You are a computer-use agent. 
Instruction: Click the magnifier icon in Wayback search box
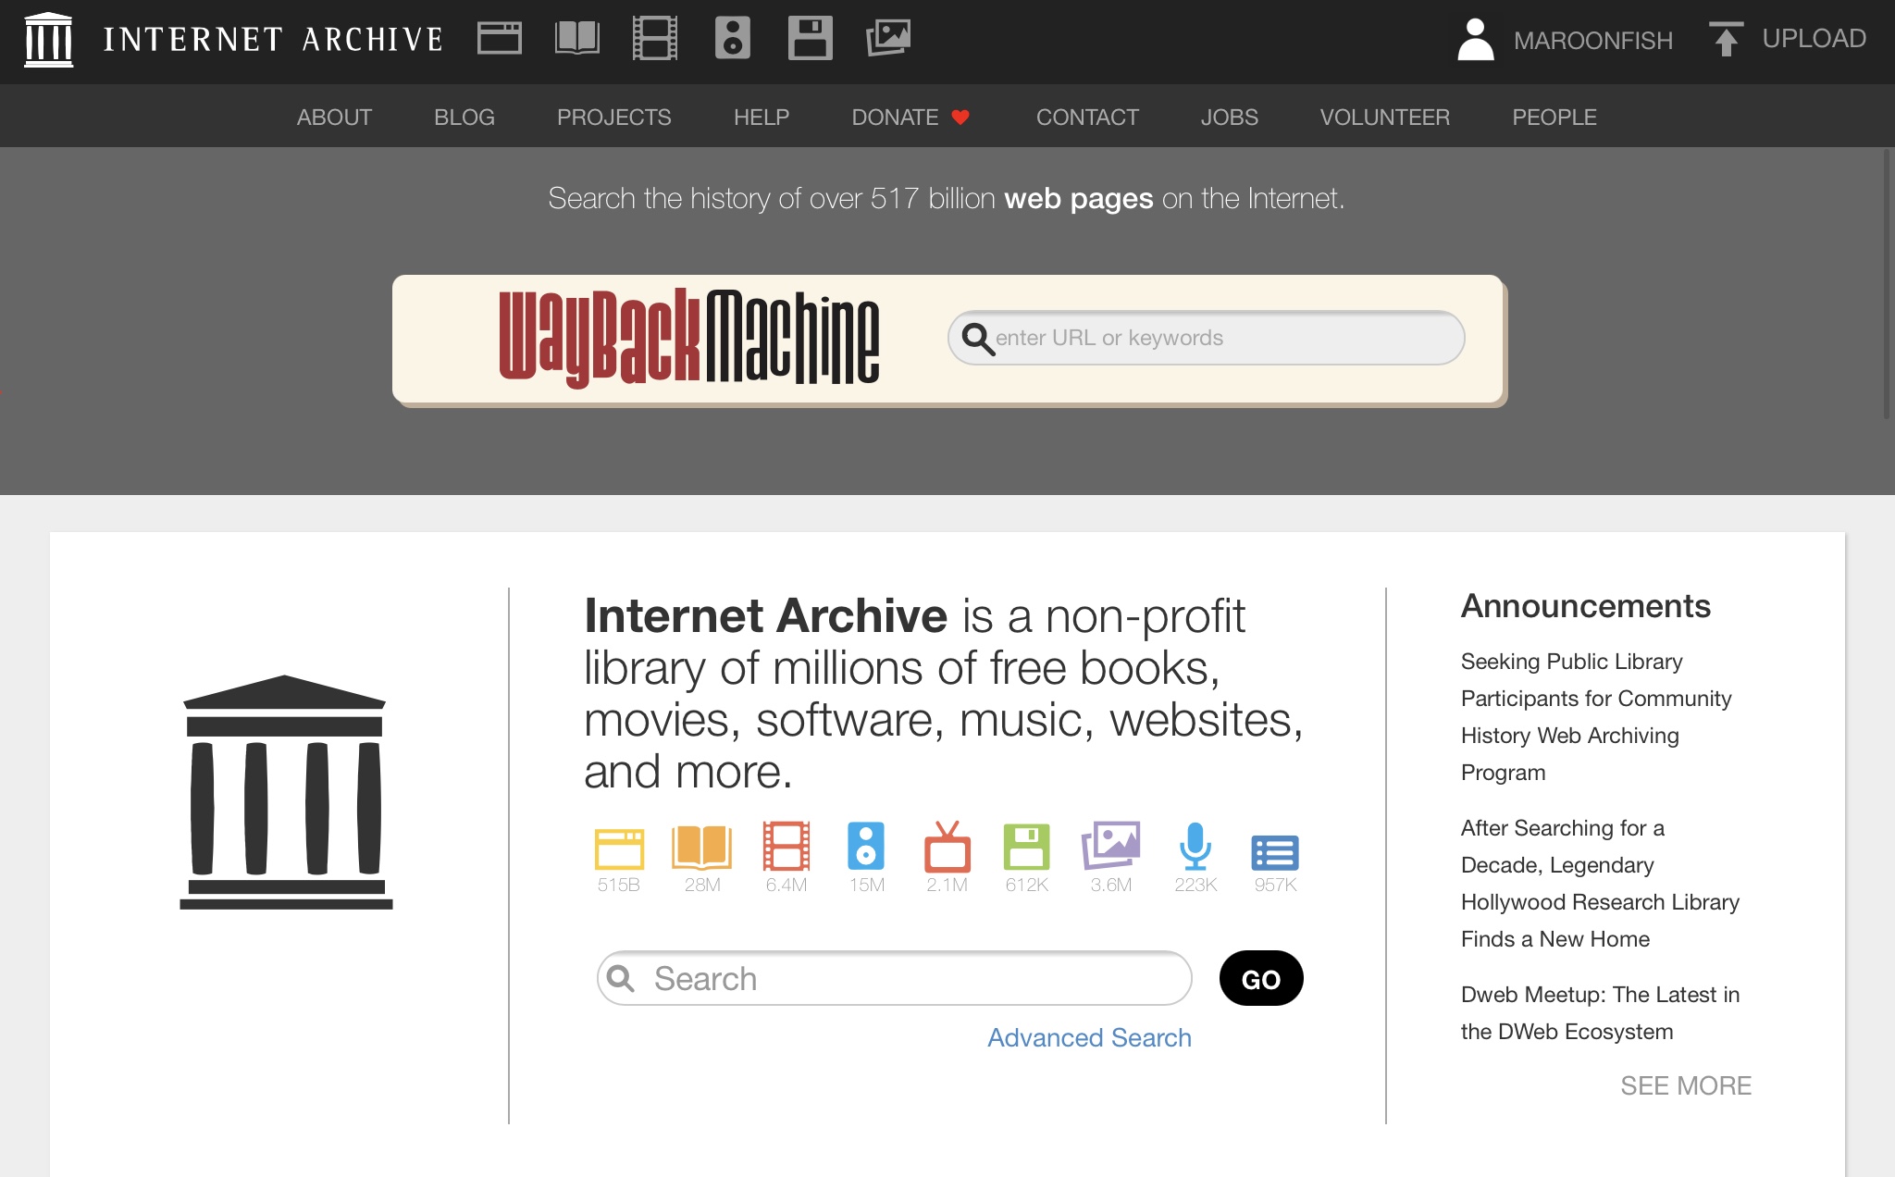click(x=977, y=339)
